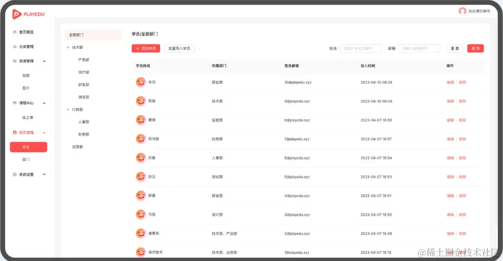503x261 pixels.
Task: Select 运营部 in the department tree
Action: 78,147
